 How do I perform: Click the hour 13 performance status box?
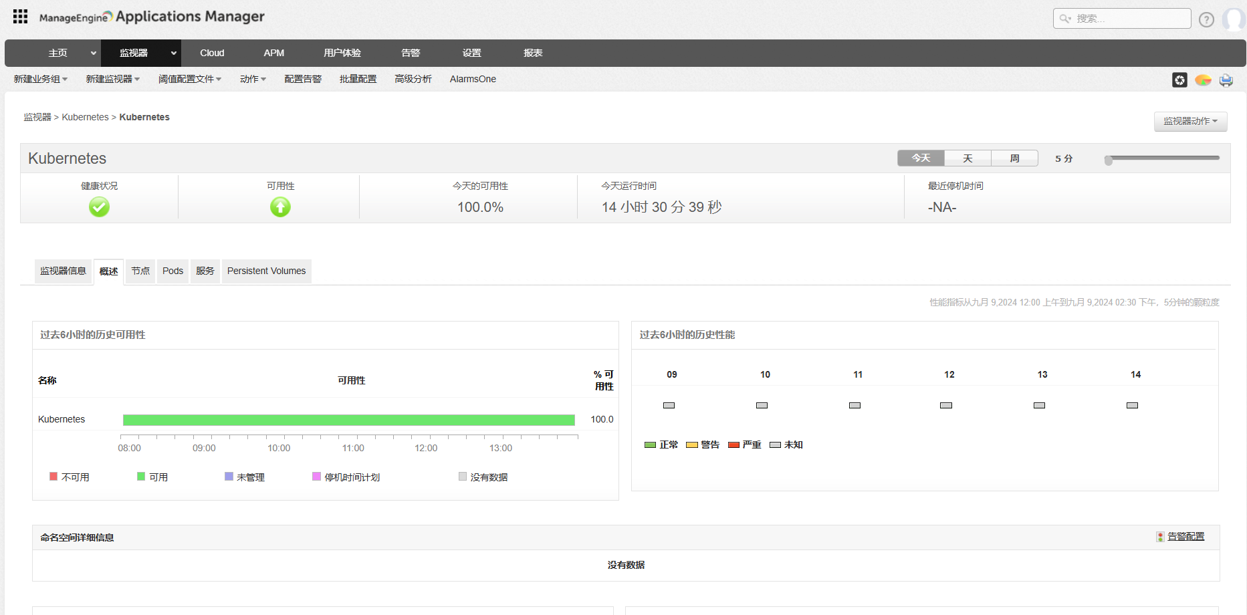point(1039,405)
